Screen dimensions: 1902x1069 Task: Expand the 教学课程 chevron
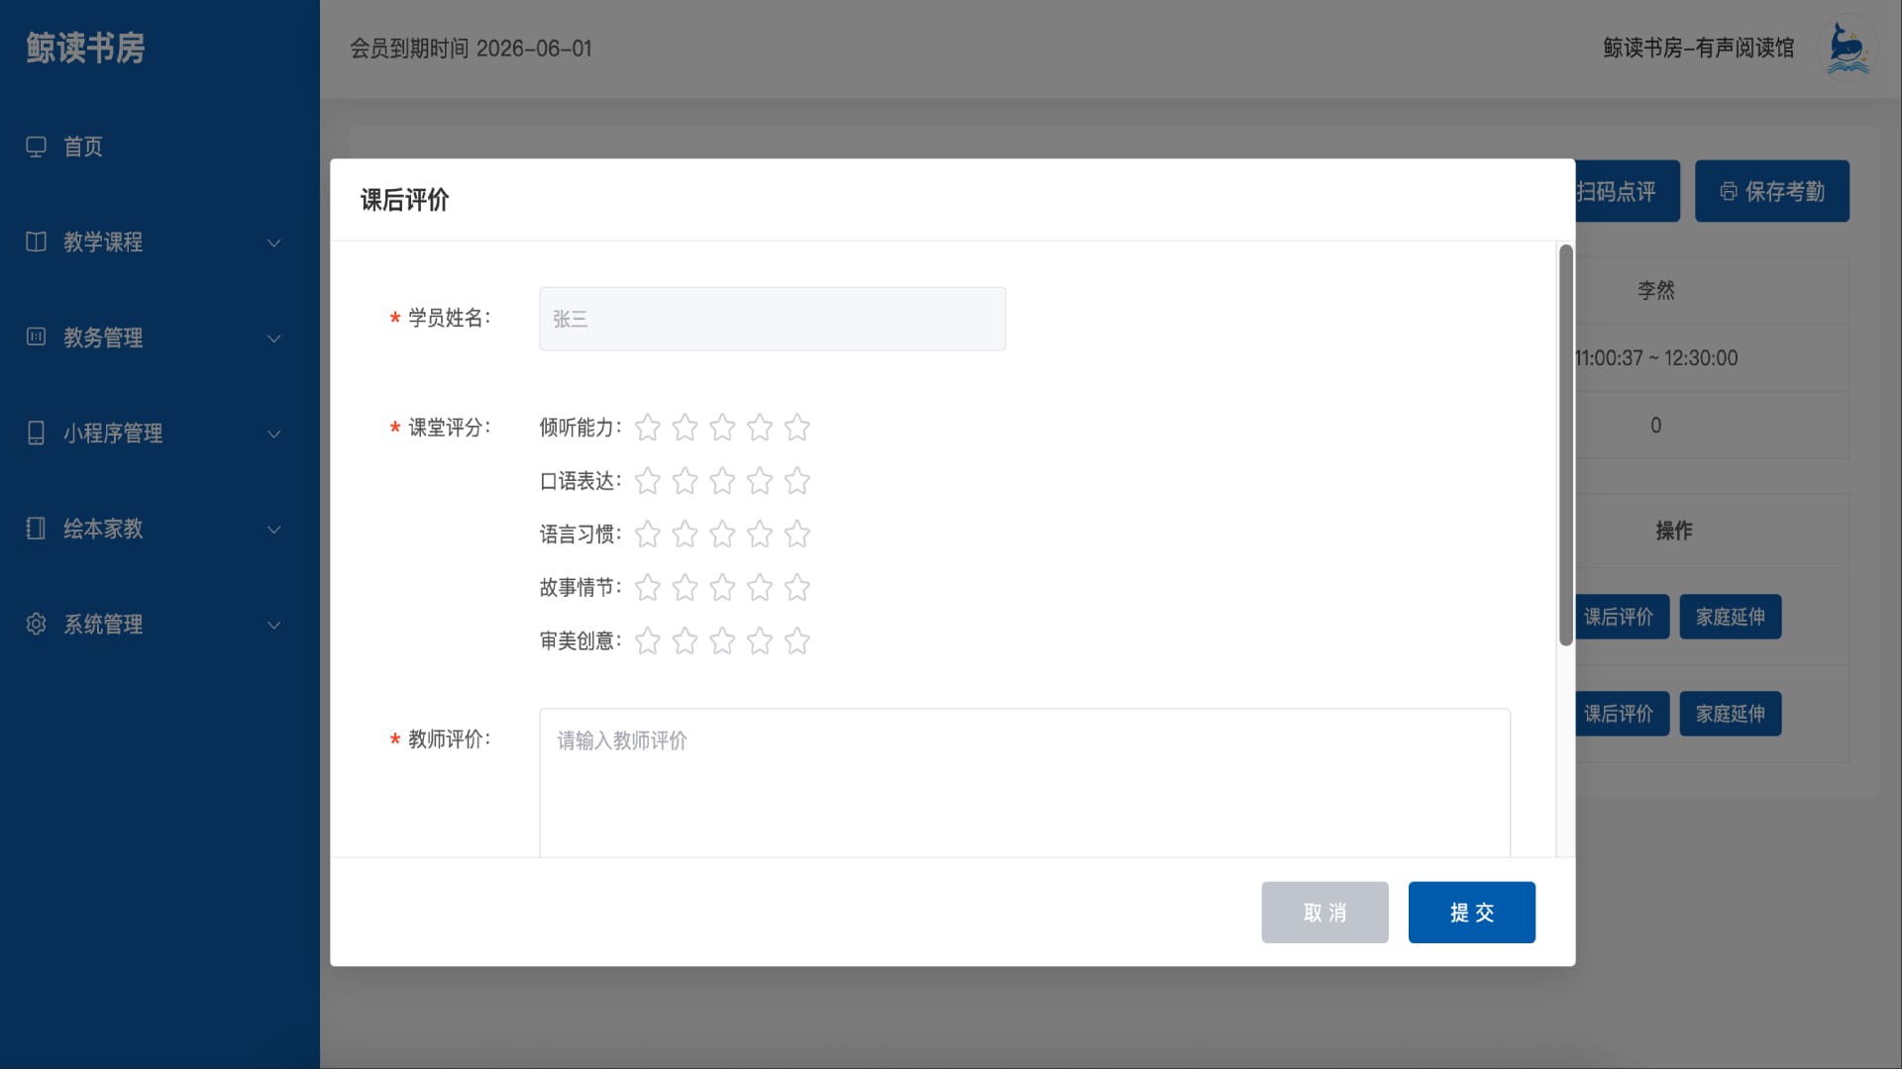click(274, 243)
